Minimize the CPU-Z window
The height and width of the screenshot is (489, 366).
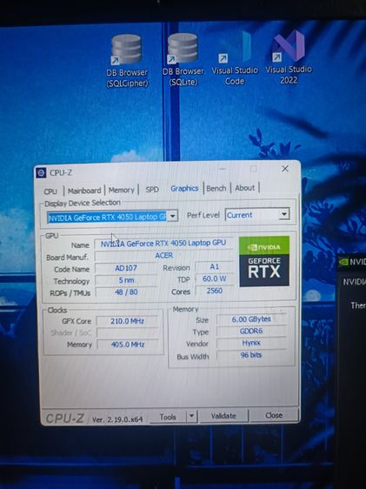(x=223, y=170)
